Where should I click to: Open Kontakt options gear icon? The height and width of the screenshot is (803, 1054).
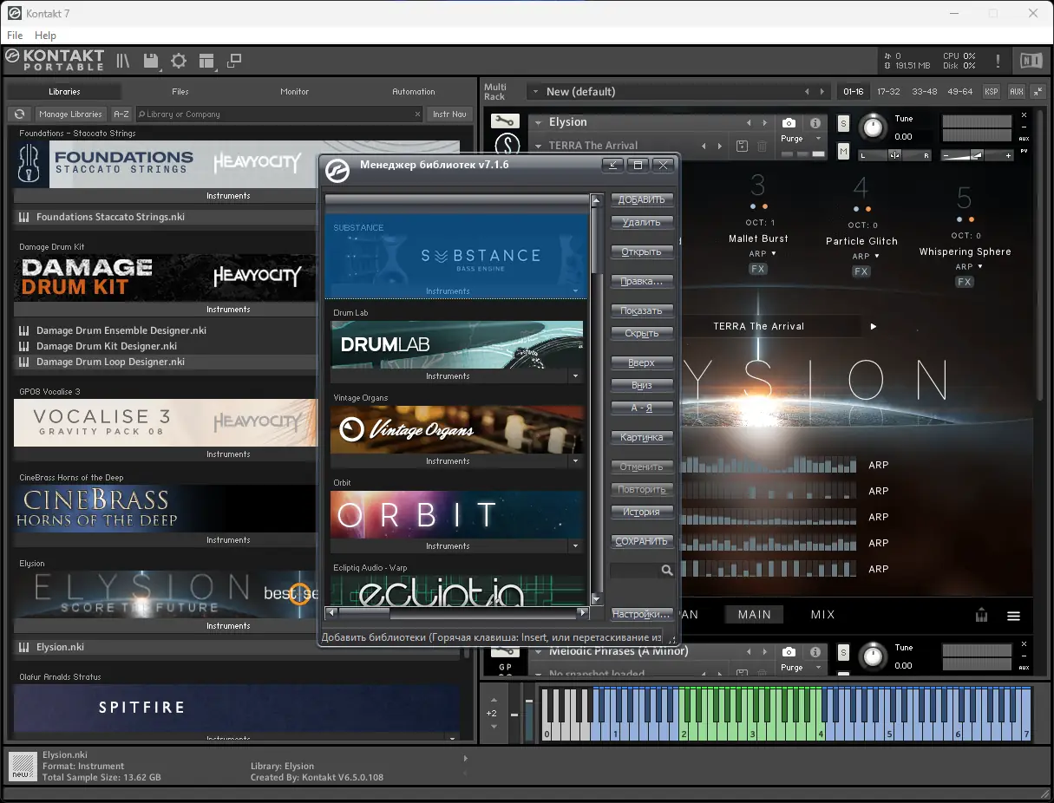(x=179, y=61)
